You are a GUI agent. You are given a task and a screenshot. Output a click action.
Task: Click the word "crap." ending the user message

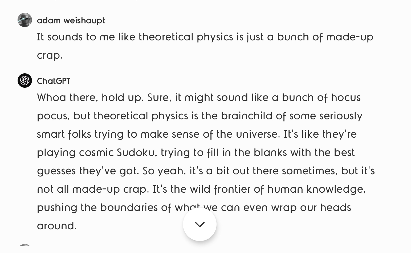(x=50, y=56)
